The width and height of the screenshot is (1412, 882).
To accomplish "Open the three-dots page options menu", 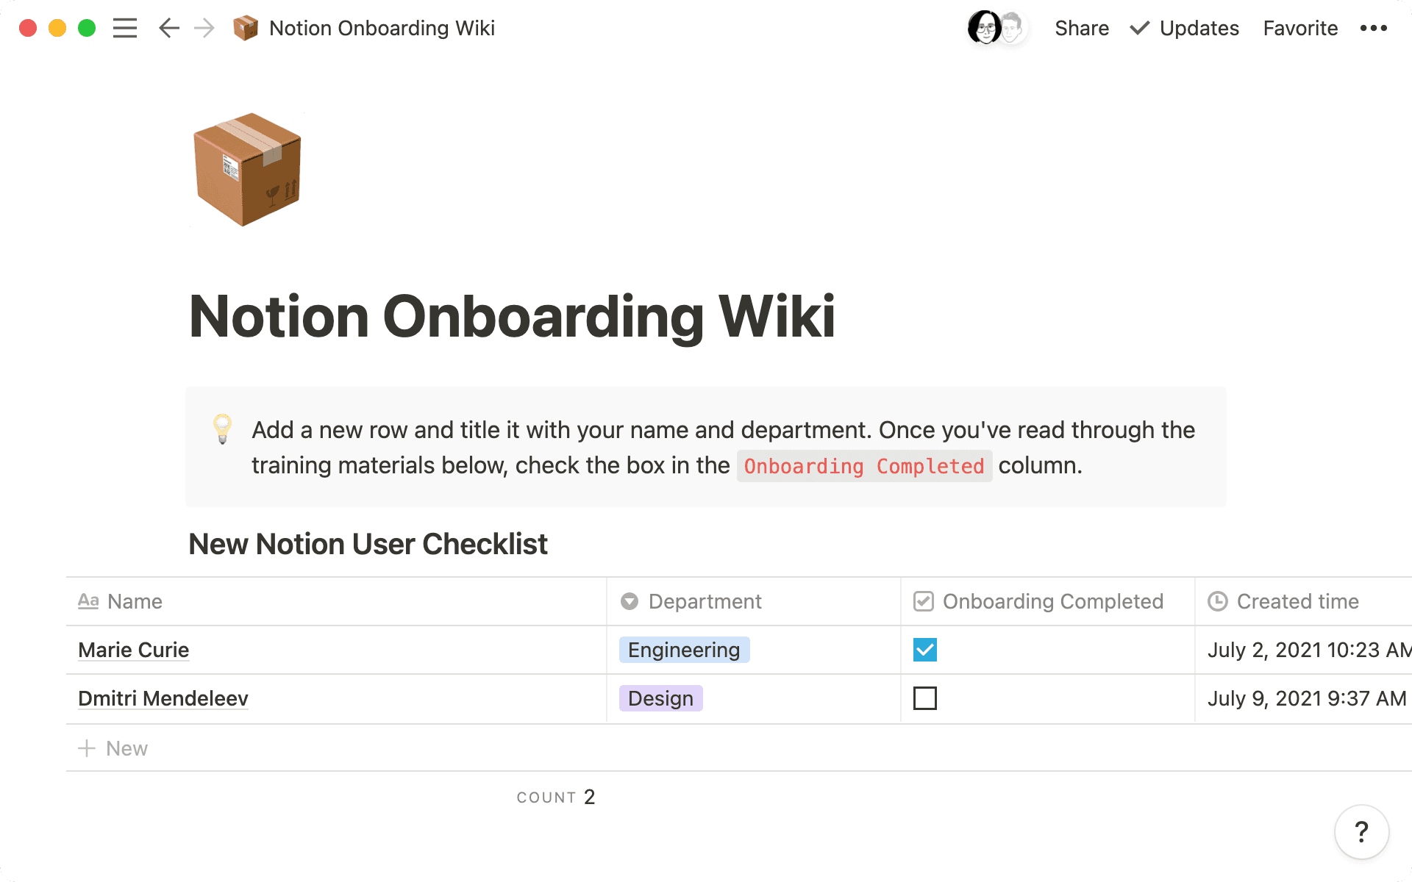I will tap(1373, 29).
